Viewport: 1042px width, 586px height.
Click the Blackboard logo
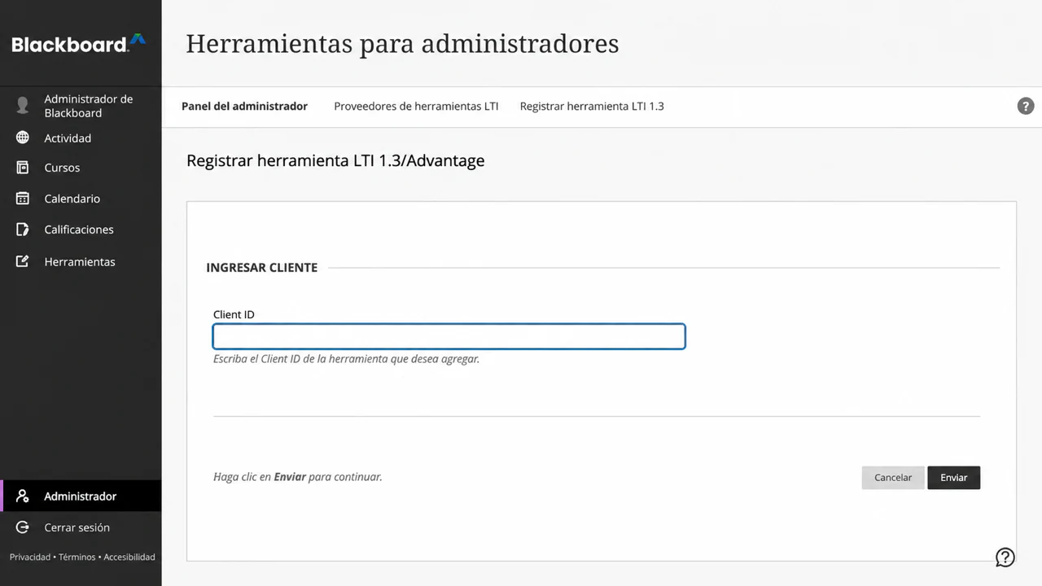79,44
